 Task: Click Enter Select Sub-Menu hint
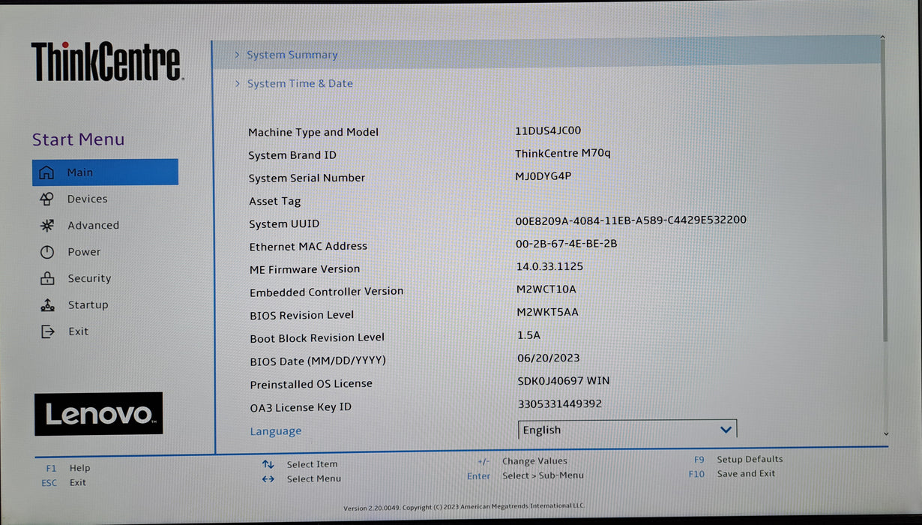pyautogui.click(x=525, y=475)
